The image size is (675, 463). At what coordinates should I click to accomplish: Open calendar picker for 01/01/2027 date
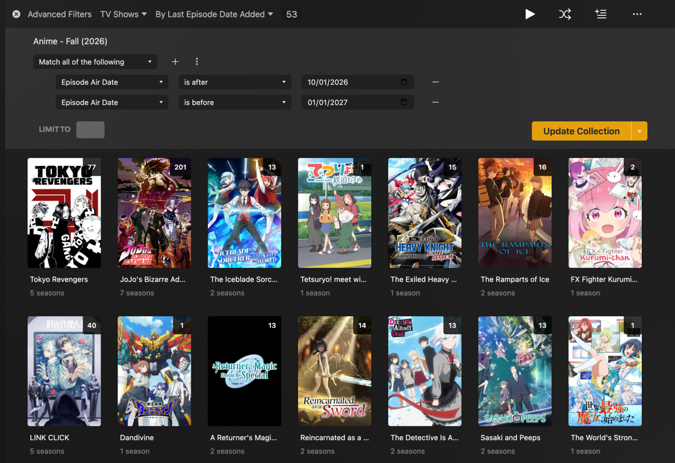pyautogui.click(x=404, y=102)
